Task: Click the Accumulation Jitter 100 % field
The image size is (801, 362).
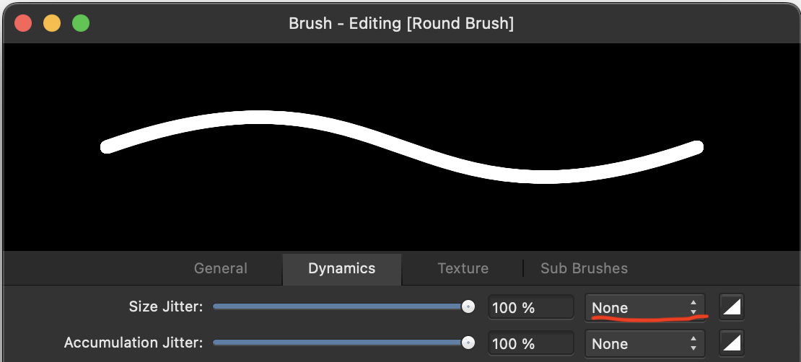Action: point(531,343)
